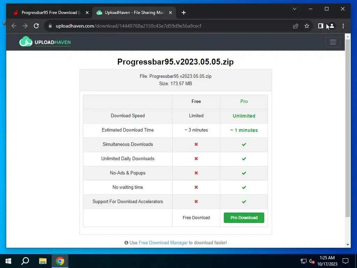357x268 pixels.
Task: Click the Pro column header
Action: [x=244, y=102]
